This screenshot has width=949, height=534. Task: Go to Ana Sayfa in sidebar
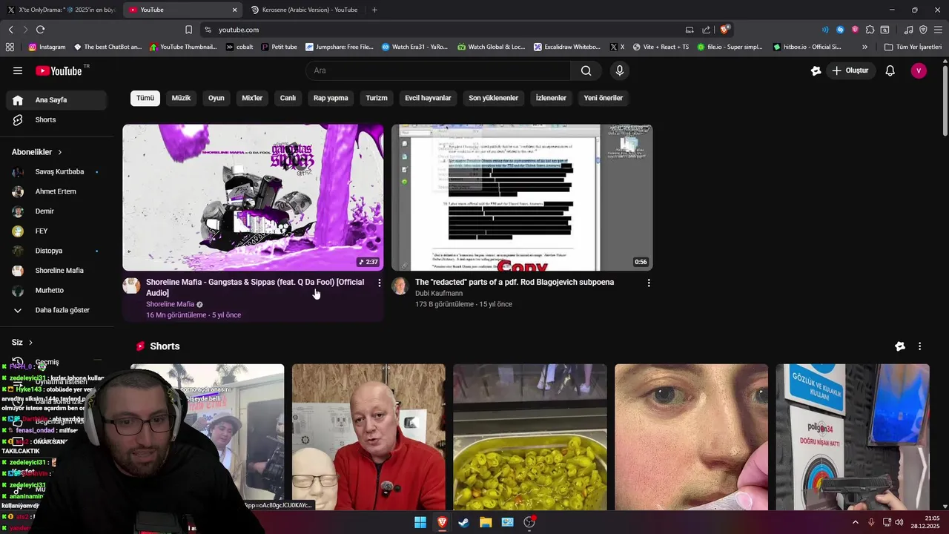point(56,100)
